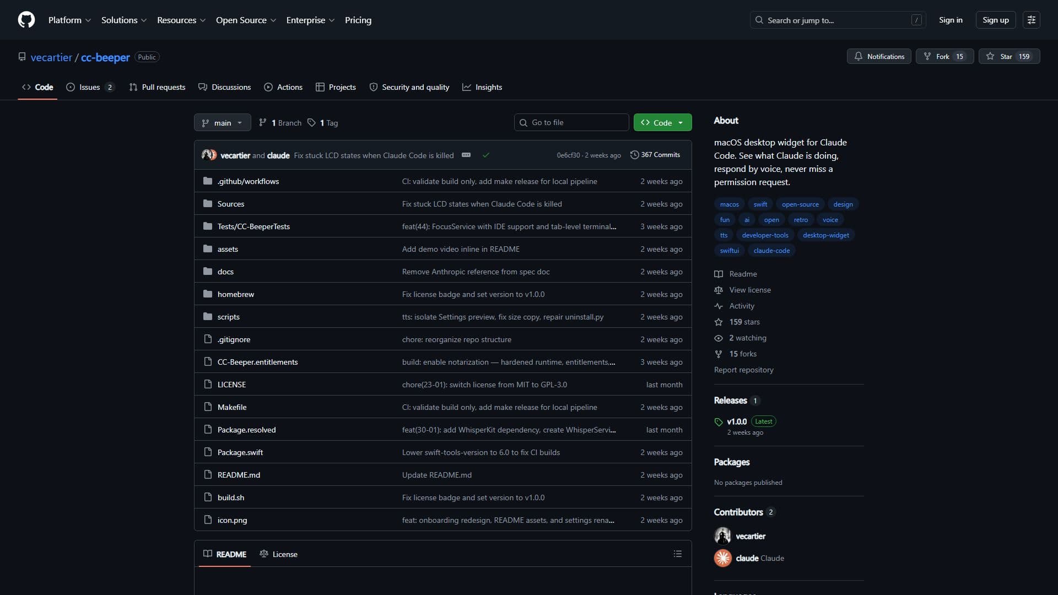The image size is (1058, 595).
Task: Click the claude contributor avatar
Action: point(722,558)
